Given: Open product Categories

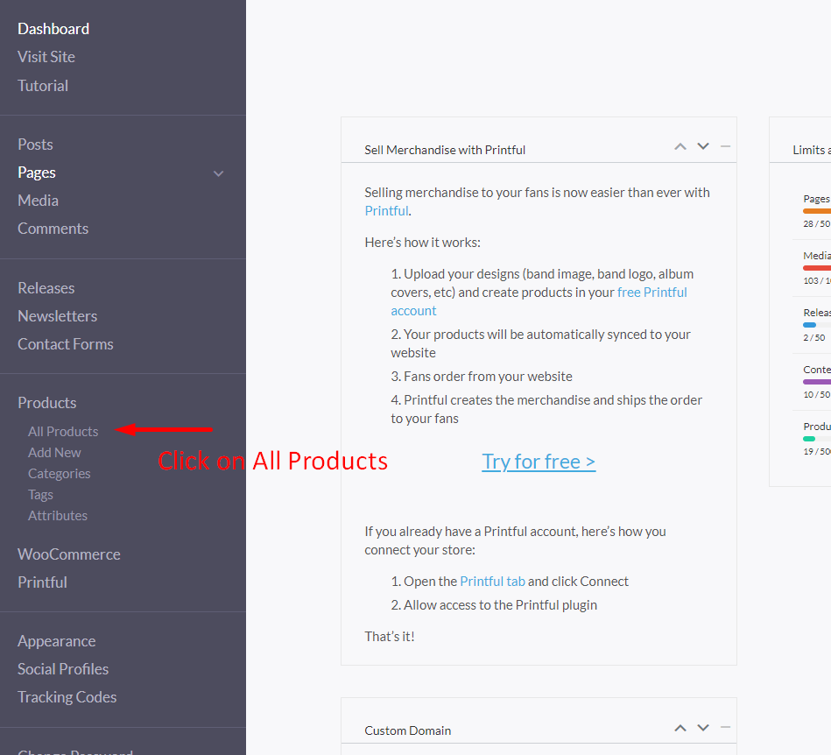Looking at the screenshot, I should (x=60, y=474).
